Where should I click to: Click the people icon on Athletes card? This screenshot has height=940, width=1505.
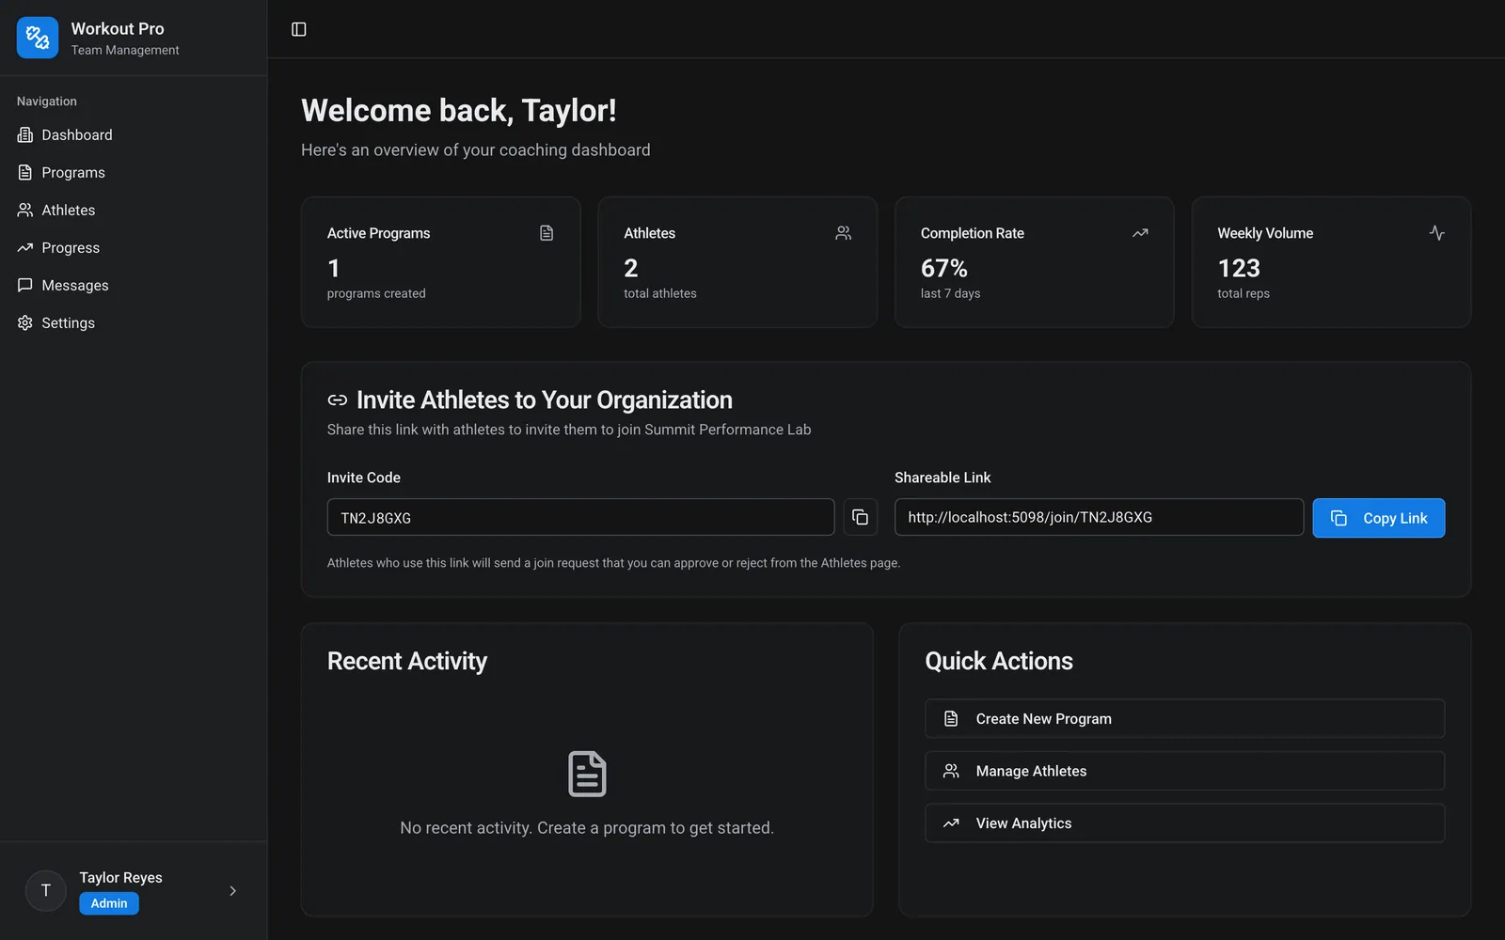tap(844, 233)
